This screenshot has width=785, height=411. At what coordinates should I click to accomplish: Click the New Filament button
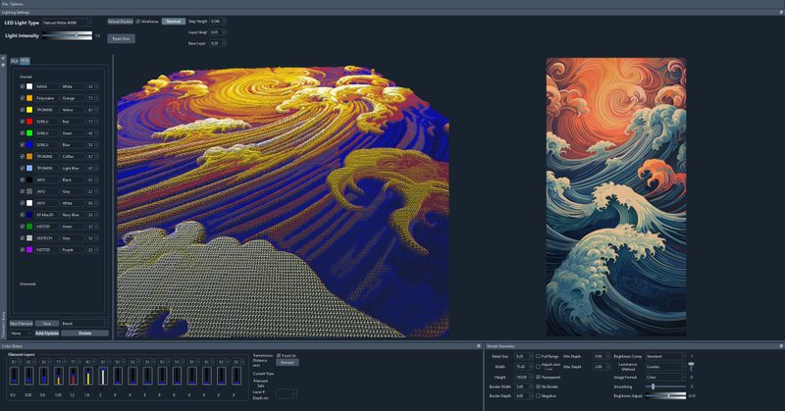coord(22,324)
